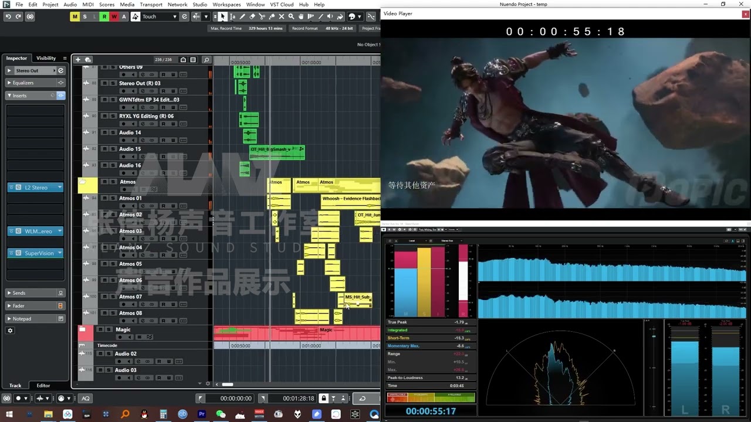Mute the Atmos 01 track
This screenshot has height=422, width=751.
[x=104, y=198]
